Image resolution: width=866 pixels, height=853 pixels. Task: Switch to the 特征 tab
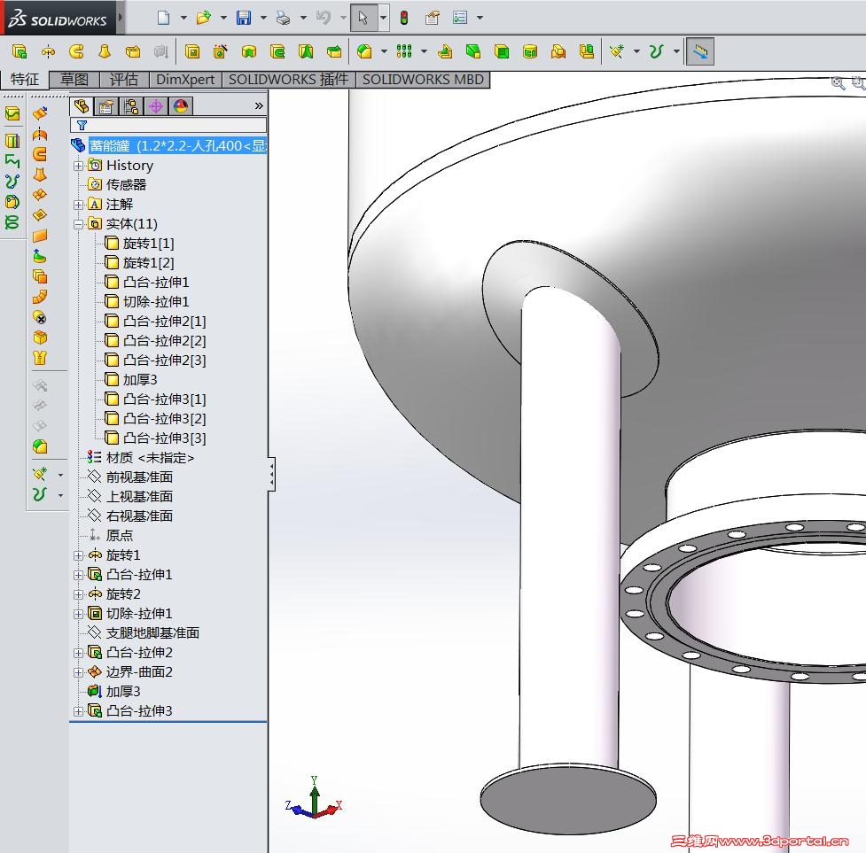click(25, 80)
